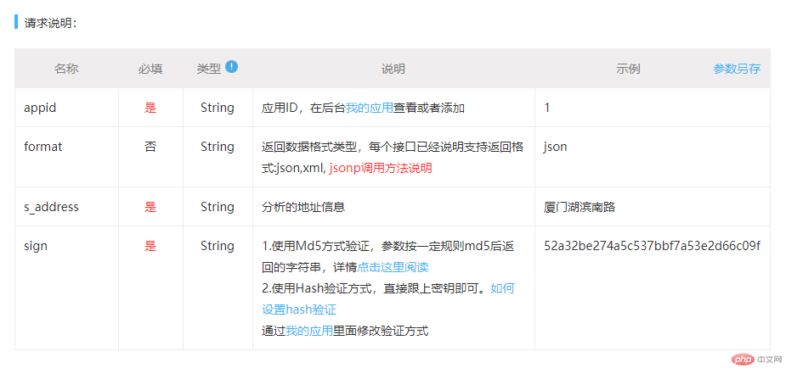
Task: Click the 必填 column header
Action: tap(150, 69)
